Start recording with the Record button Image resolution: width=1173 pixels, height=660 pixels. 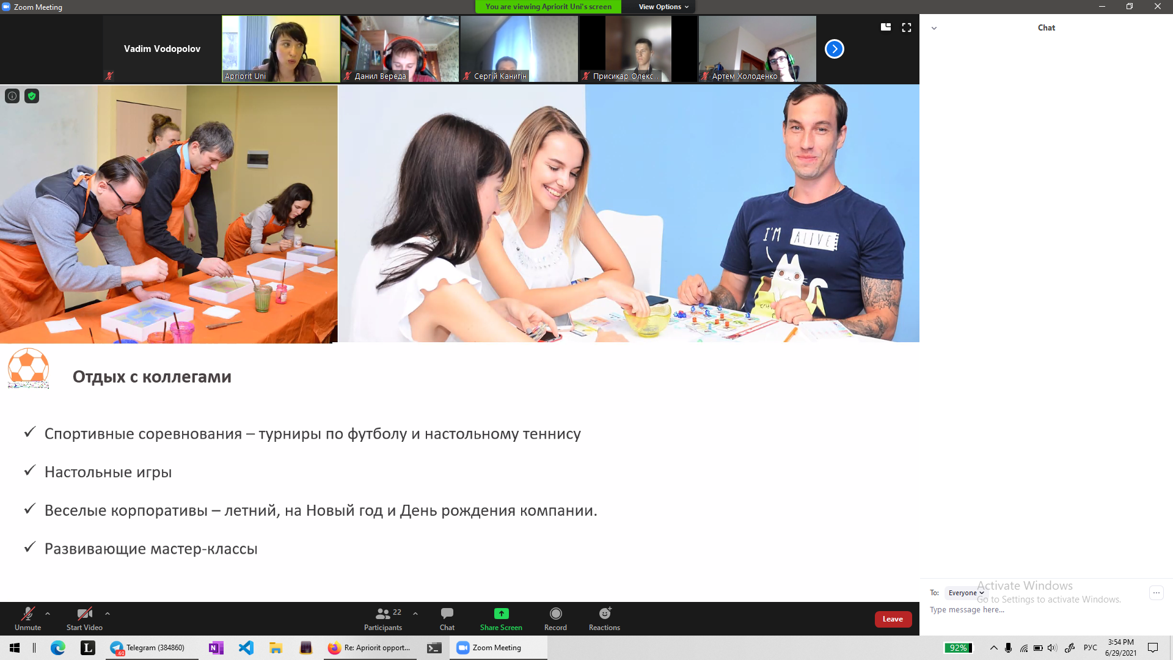click(555, 618)
